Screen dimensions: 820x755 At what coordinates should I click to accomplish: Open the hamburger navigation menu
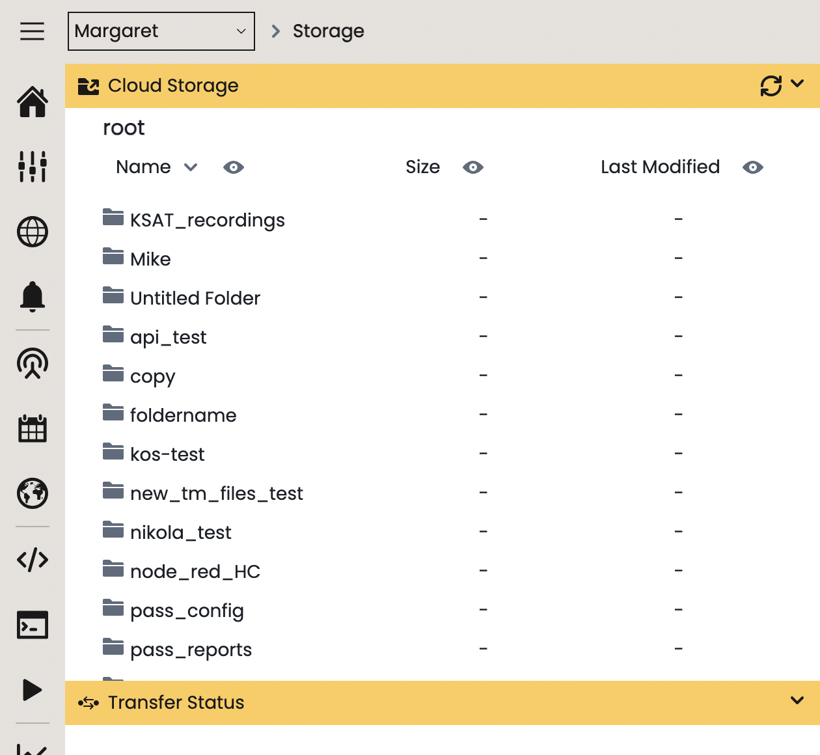click(32, 31)
